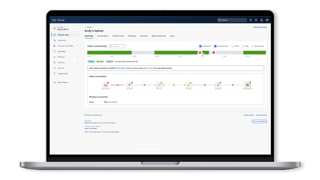The image size is (320, 180).
Task: Open the Last day time range dropdown
Action: click(117, 46)
